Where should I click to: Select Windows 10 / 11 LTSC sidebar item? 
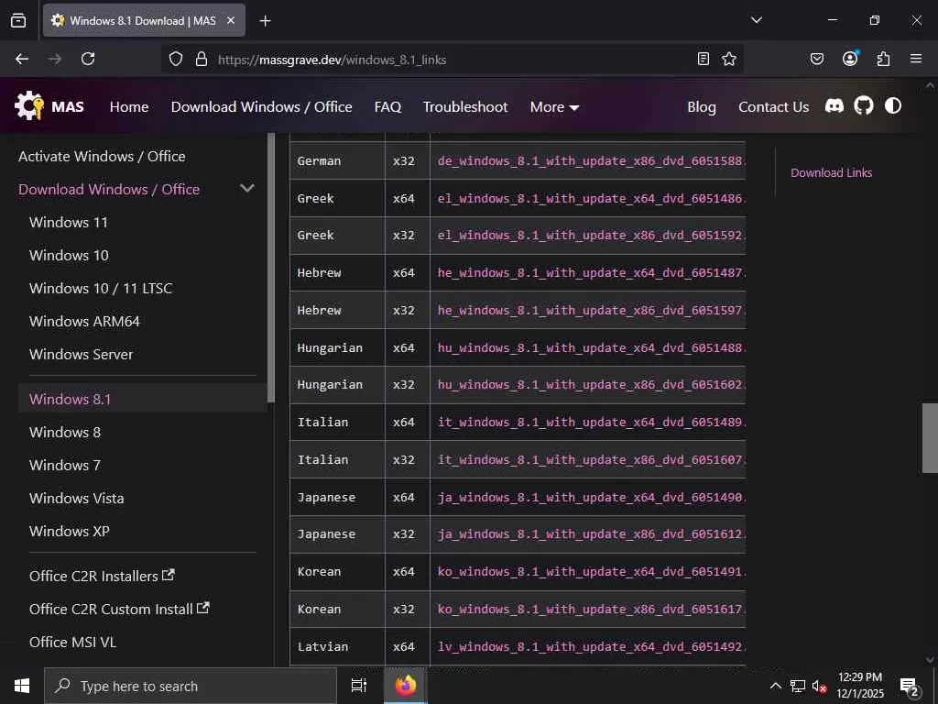[x=101, y=288]
